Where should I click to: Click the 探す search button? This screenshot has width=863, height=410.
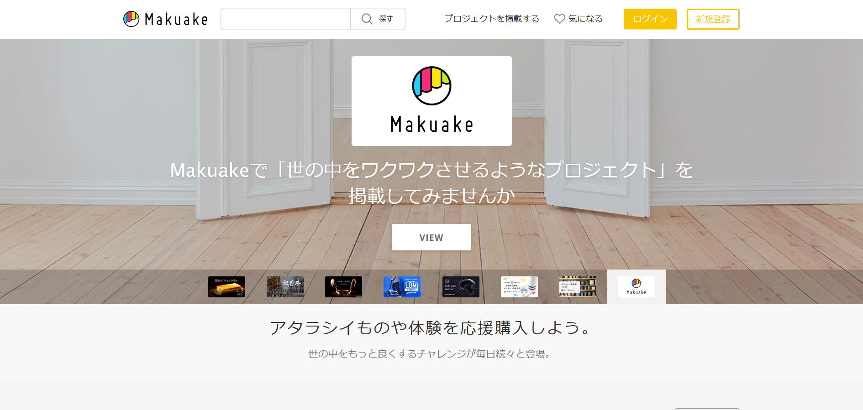pyautogui.click(x=378, y=19)
